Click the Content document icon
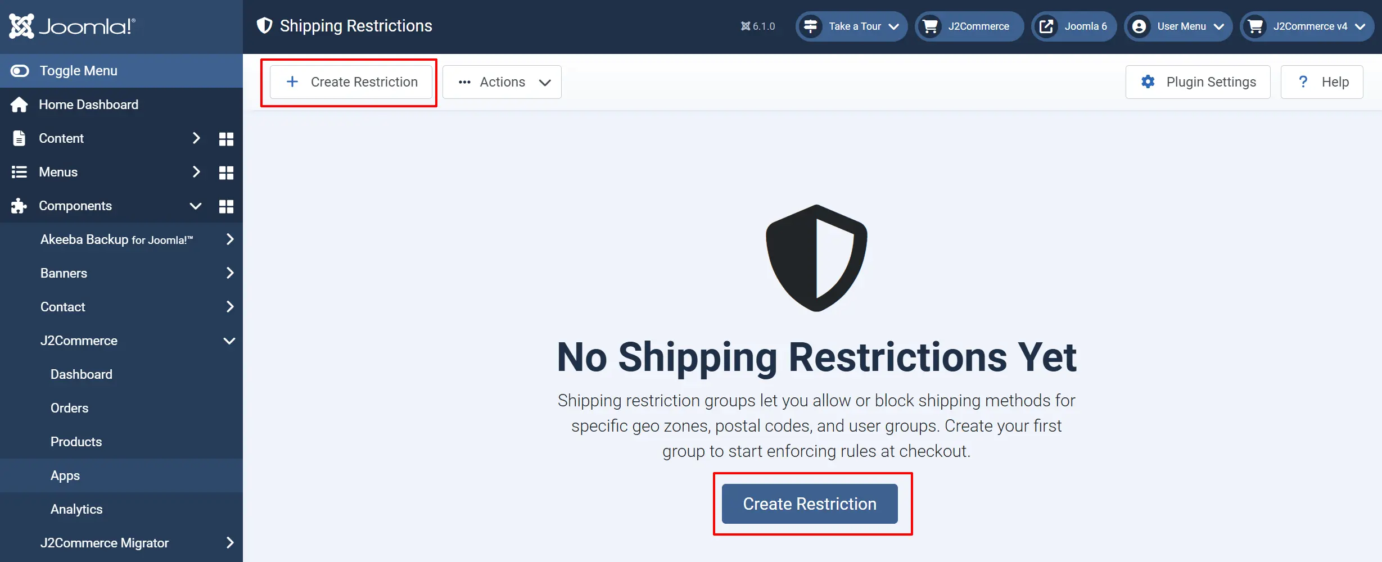Viewport: 1382px width, 562px height. coord(19,138)
